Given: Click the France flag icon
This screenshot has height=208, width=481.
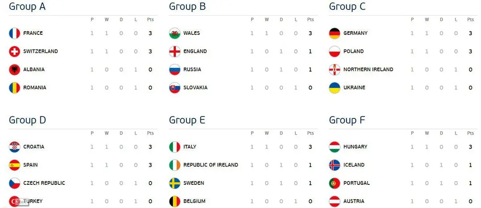Looking at the screenshot, I should pyautogui.click(x=14, y=33).
